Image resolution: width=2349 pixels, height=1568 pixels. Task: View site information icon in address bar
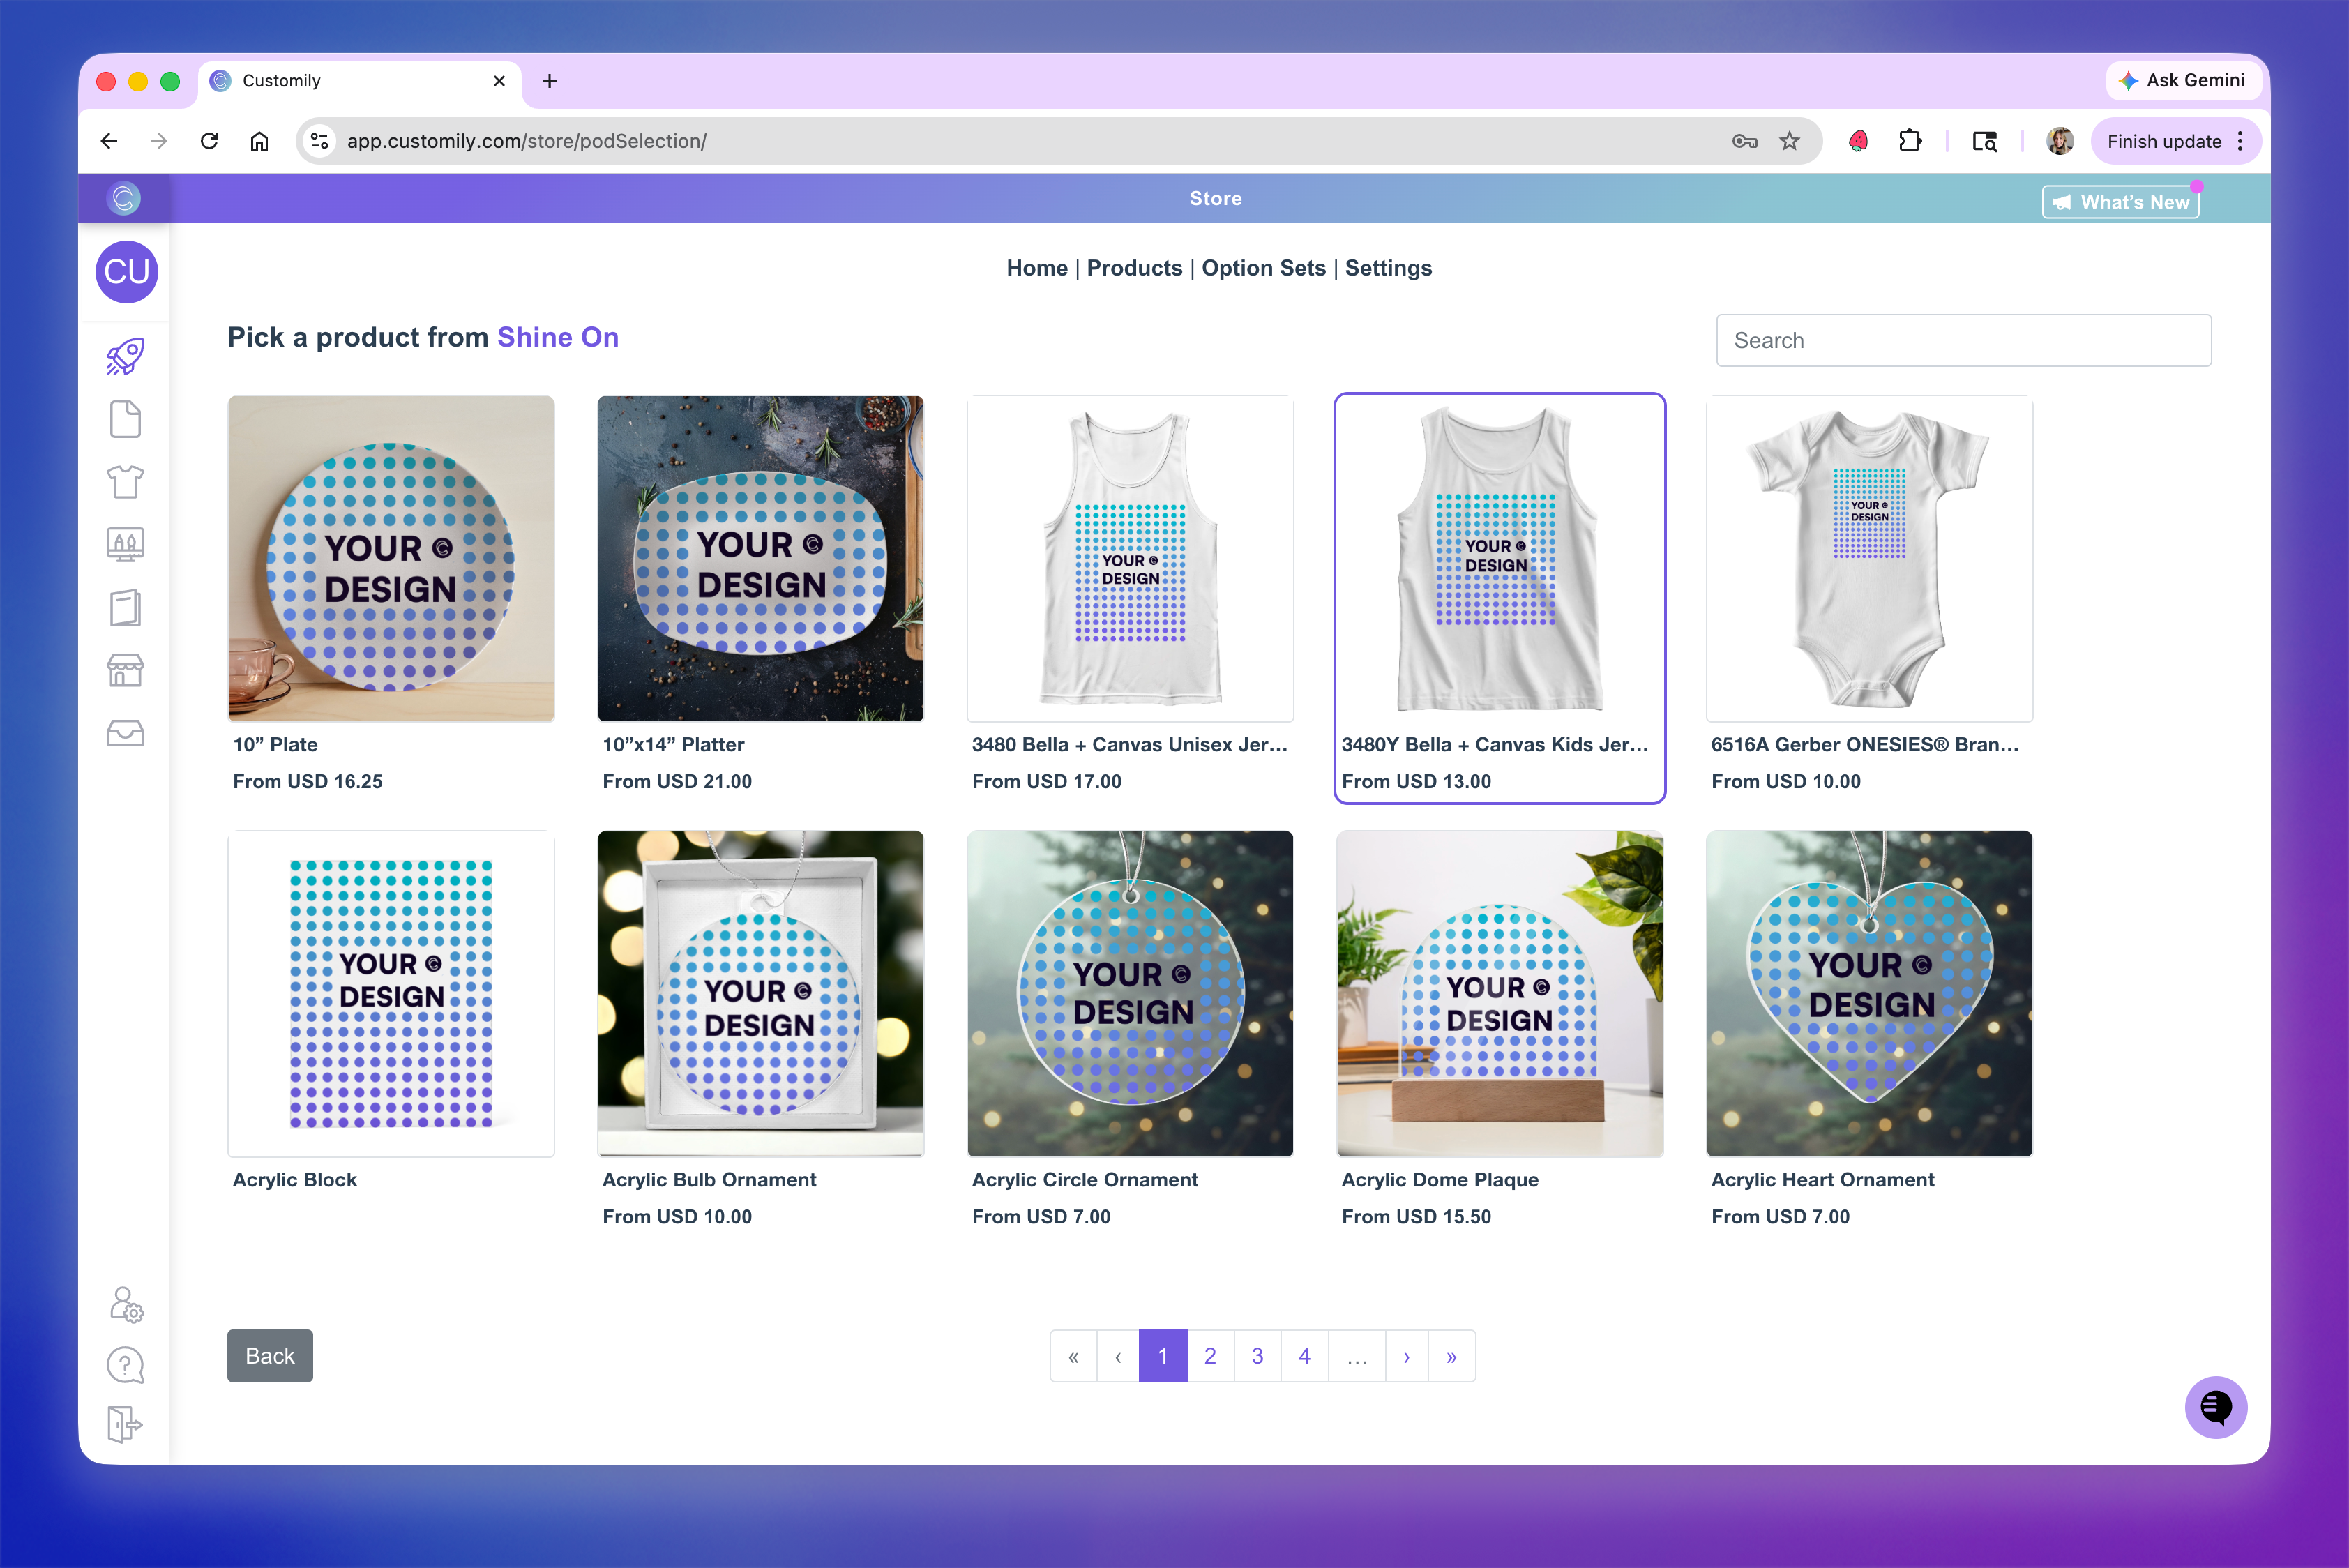click(x=319, y=141)
